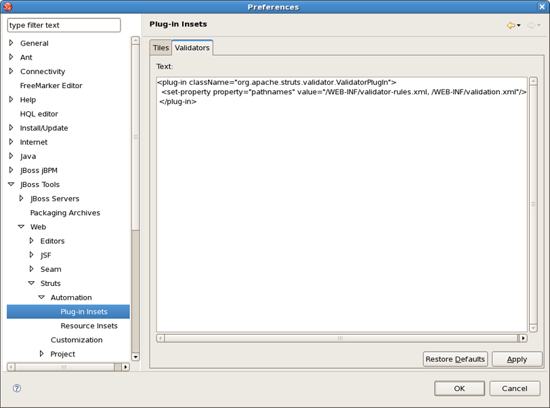The width and height of the screenshot is (550, 408).
Task: Click the filter text input field
Action: pyautogui.click(x=64, y=25)
